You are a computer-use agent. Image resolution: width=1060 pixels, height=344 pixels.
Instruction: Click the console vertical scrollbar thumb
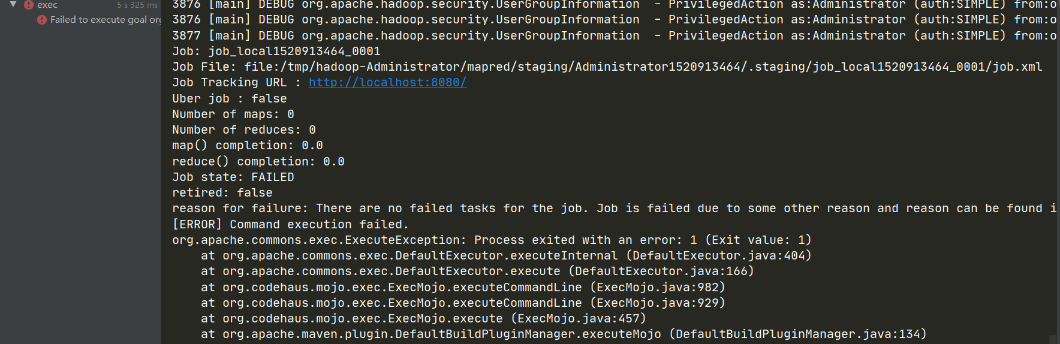(x=1053, y=339)
